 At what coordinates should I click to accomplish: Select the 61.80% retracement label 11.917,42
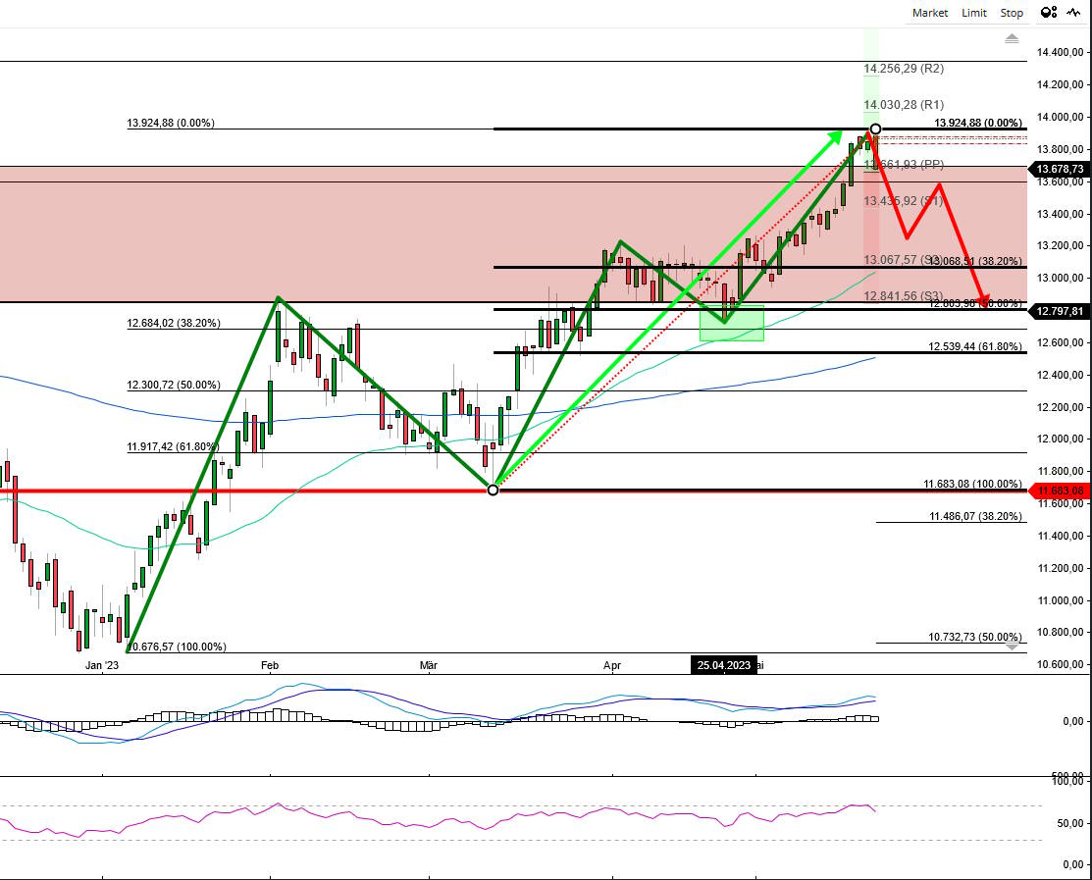(173, 446)
